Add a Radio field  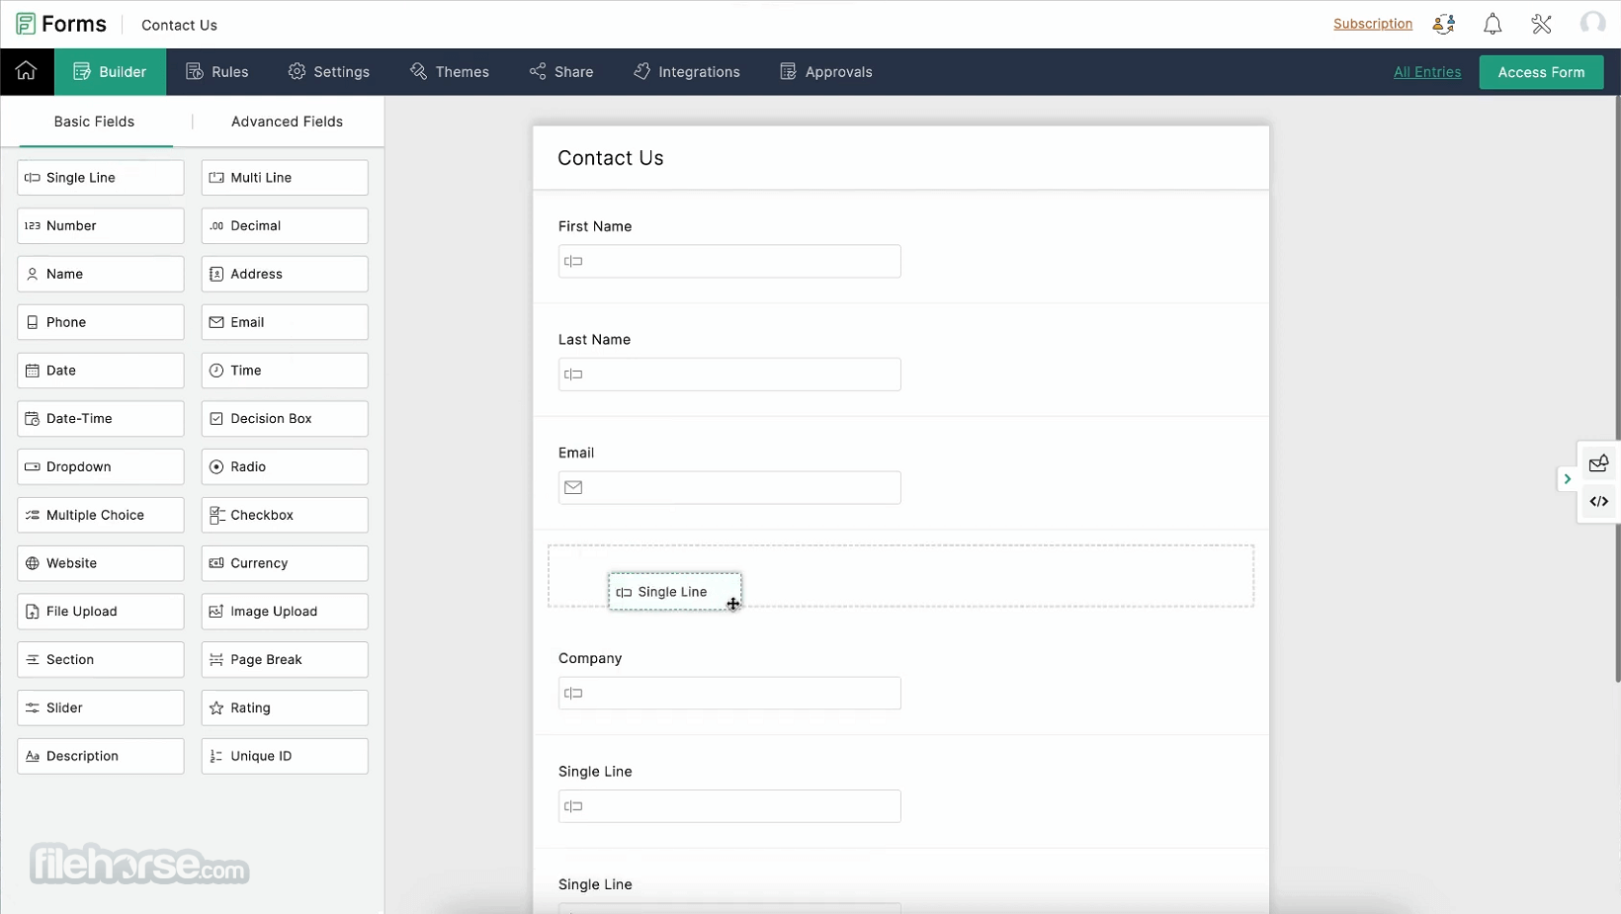[x=285, y=466]
